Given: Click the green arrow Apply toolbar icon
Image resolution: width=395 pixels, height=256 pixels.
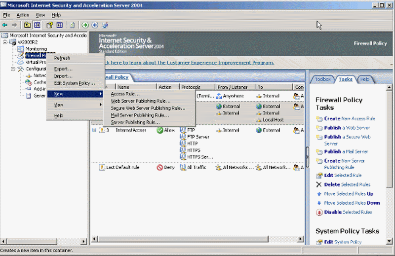Looking at the screenshot, I should [x=85, y=25].
